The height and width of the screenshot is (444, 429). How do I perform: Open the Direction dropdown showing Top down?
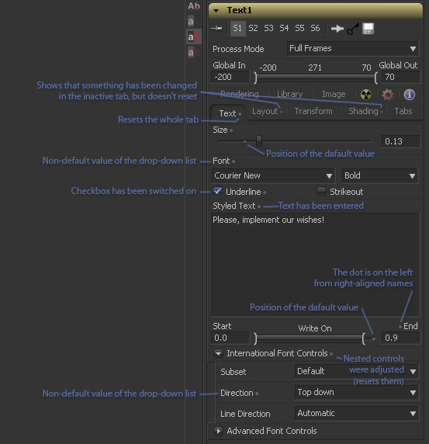click(x=357, y=393)
